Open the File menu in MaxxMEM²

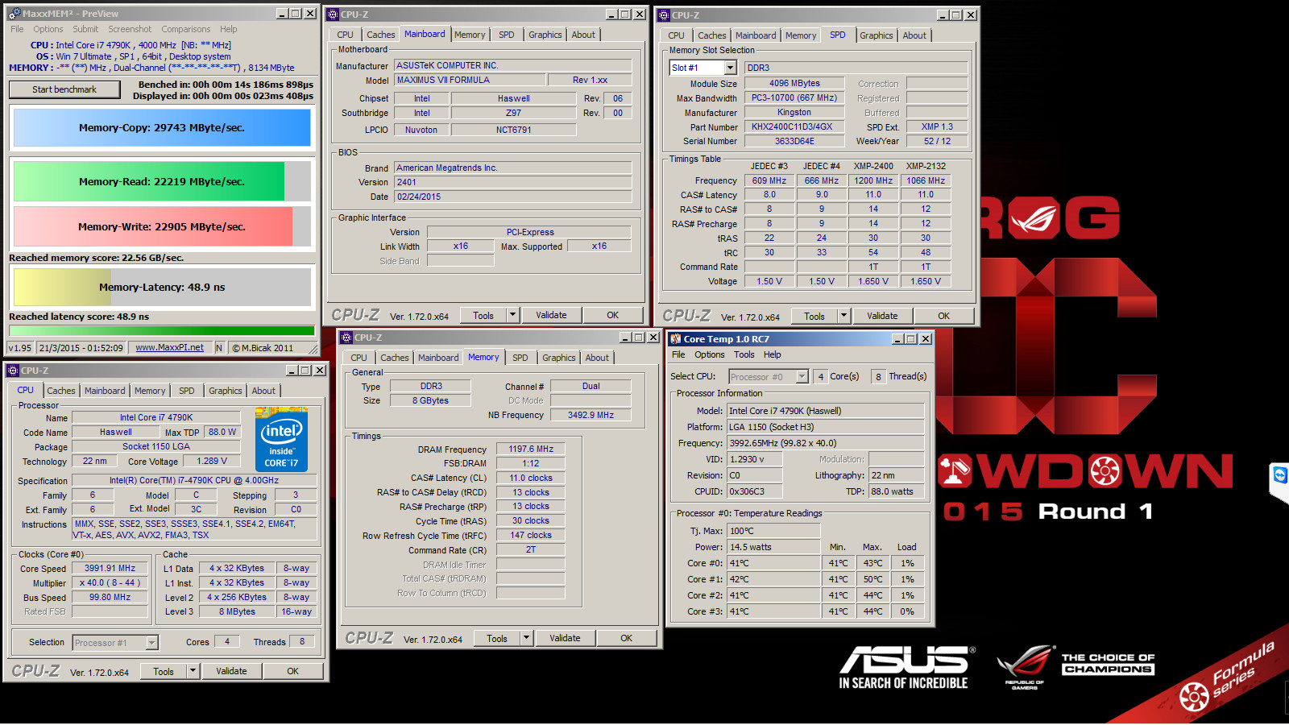(17, 29)
